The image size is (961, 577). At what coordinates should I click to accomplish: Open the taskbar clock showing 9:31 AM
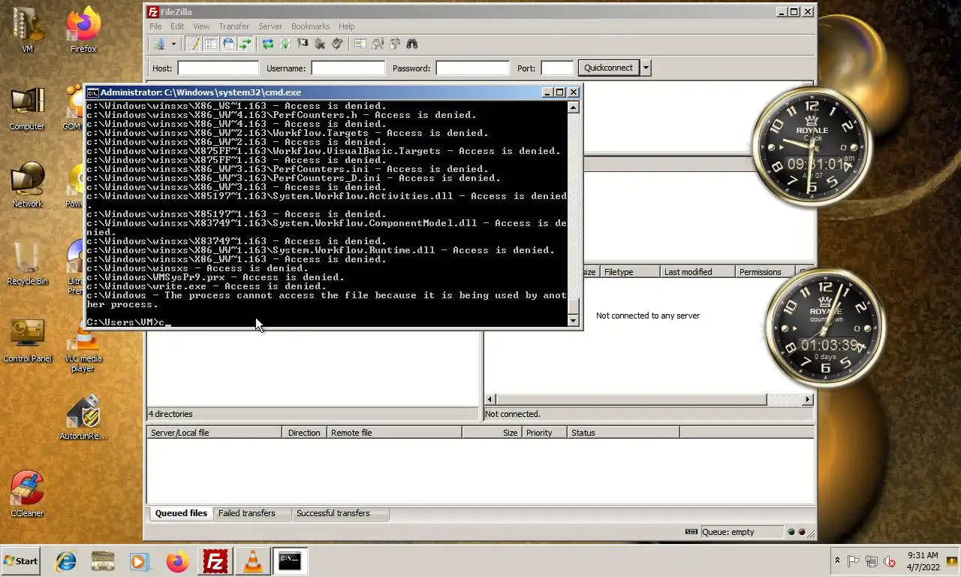[923, 561]
